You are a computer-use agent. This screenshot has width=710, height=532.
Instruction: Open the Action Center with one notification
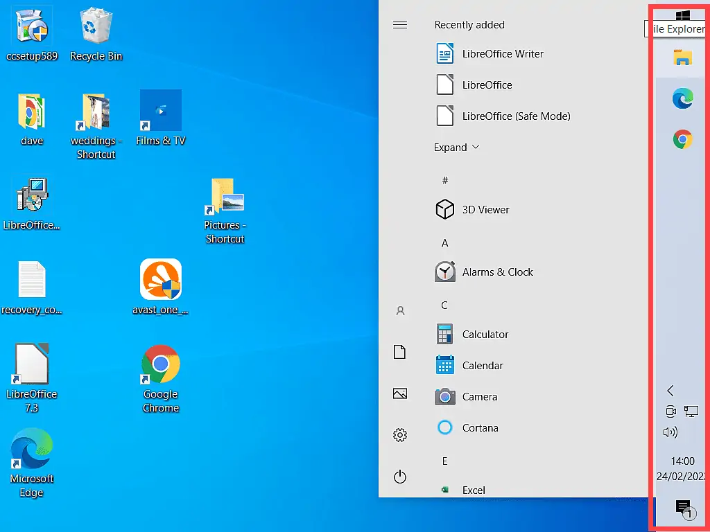683,506
